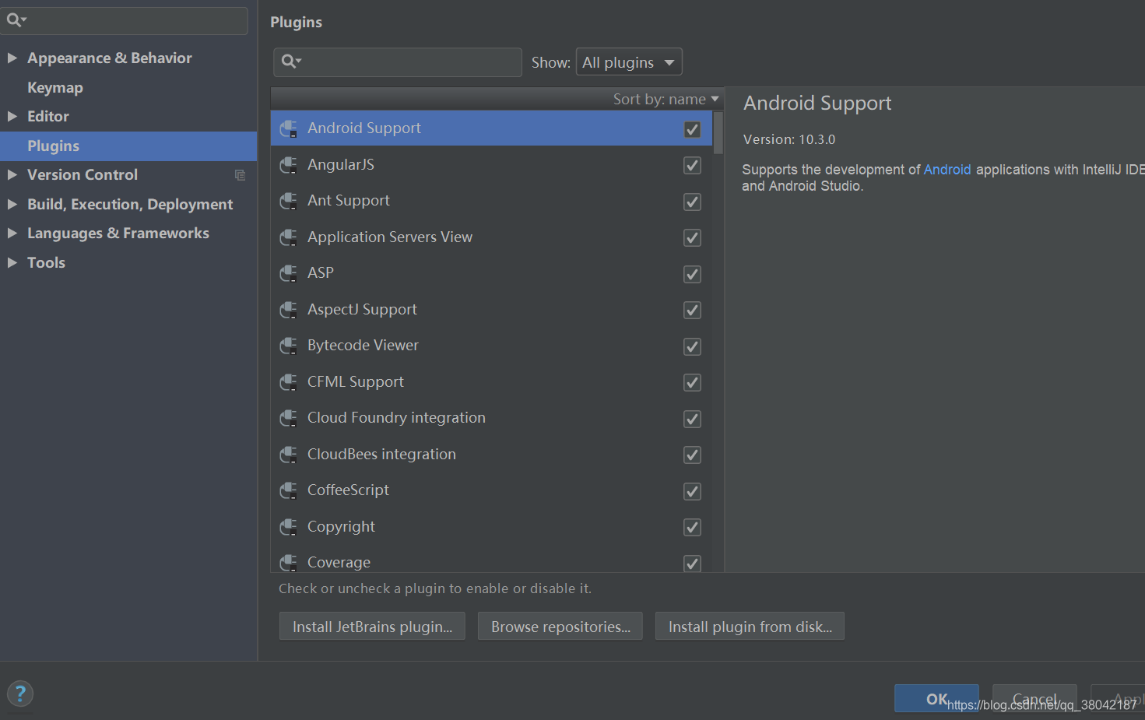Confirm with the OK button
The image size is (1145, 720).
936,699
